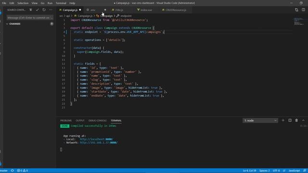Change file encoding UTF-8 in status bar
Image resolution: width=308 pixels, height=173 pixels.
276,171
